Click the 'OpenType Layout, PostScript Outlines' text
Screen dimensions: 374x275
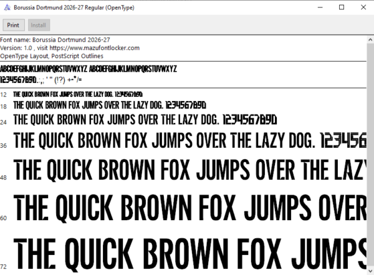tap(52, 56)
